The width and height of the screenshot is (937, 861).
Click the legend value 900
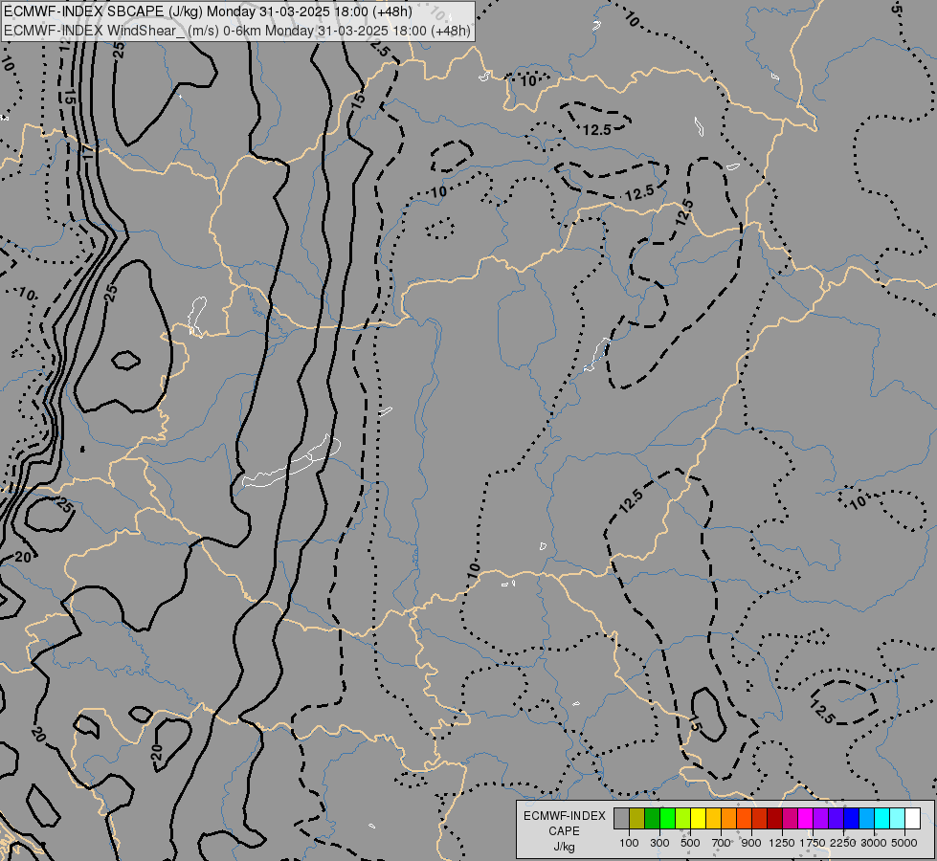(751, 843)
